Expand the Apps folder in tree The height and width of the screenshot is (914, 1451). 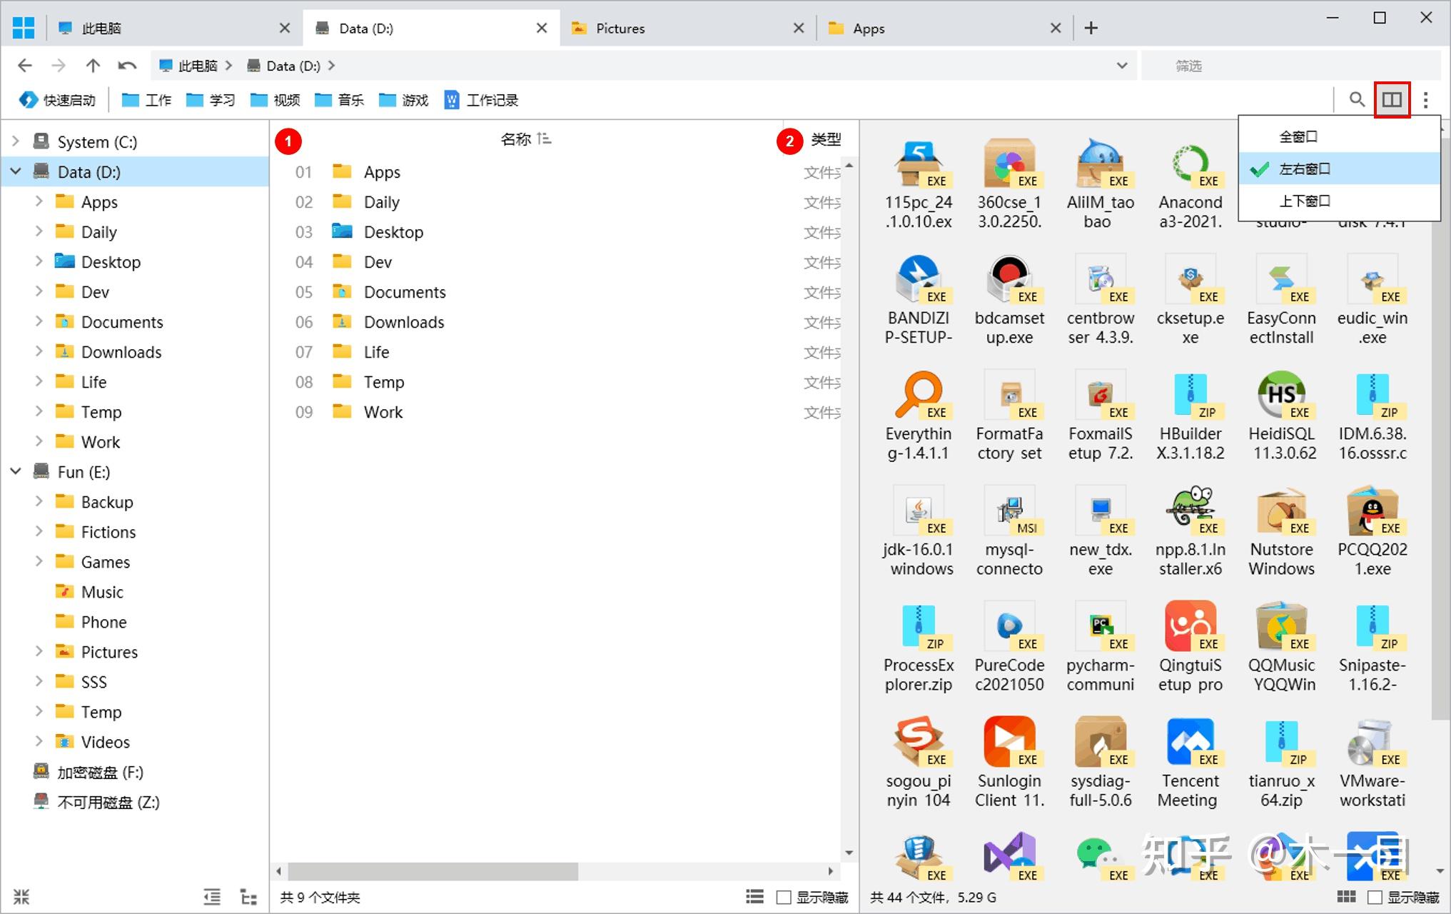point(39,201)
